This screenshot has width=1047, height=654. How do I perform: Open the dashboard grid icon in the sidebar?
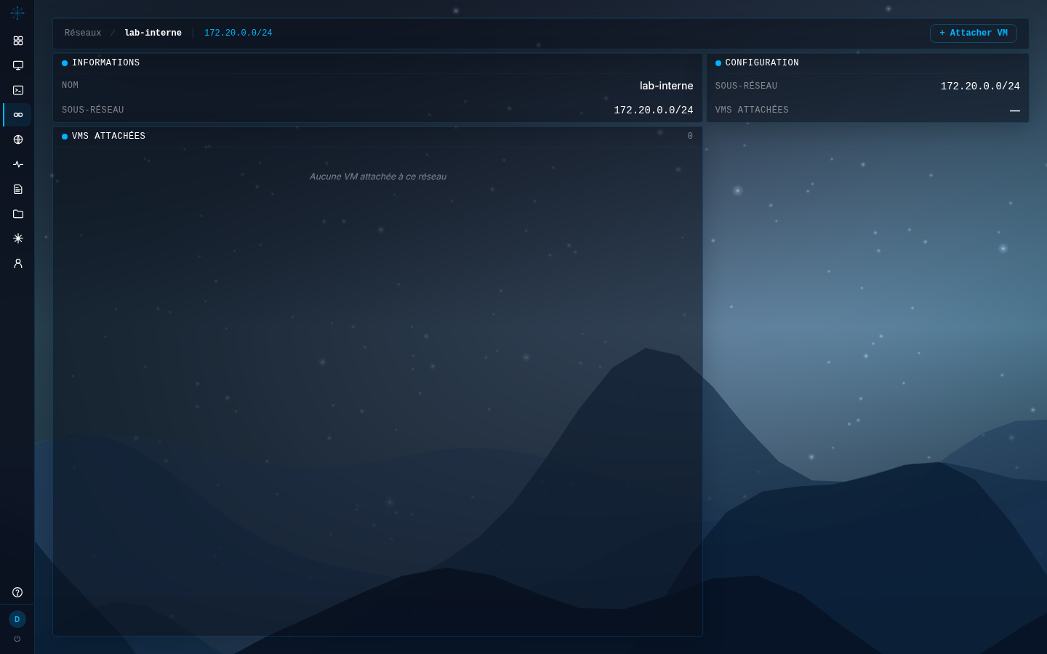[18, 41]
